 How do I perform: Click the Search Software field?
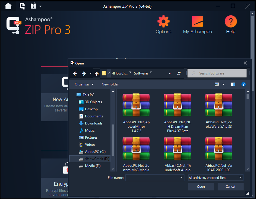point(217,73)
